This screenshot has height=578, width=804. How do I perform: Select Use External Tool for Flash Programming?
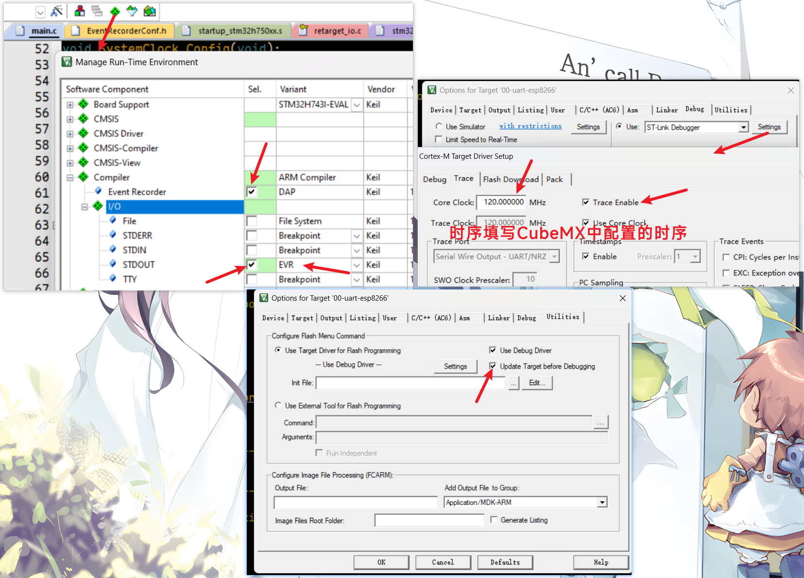[x=278, y=406]
